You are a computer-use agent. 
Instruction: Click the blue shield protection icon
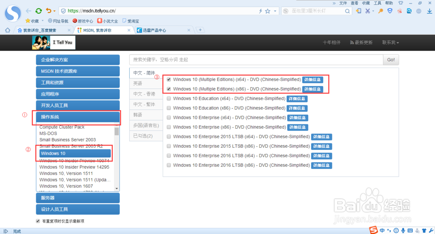point(390,11)
